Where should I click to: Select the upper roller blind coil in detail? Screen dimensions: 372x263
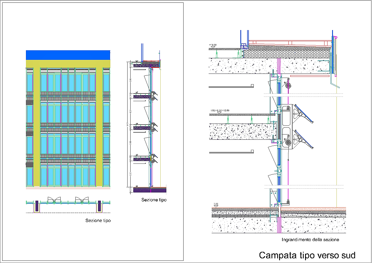[x=288, y=85]
